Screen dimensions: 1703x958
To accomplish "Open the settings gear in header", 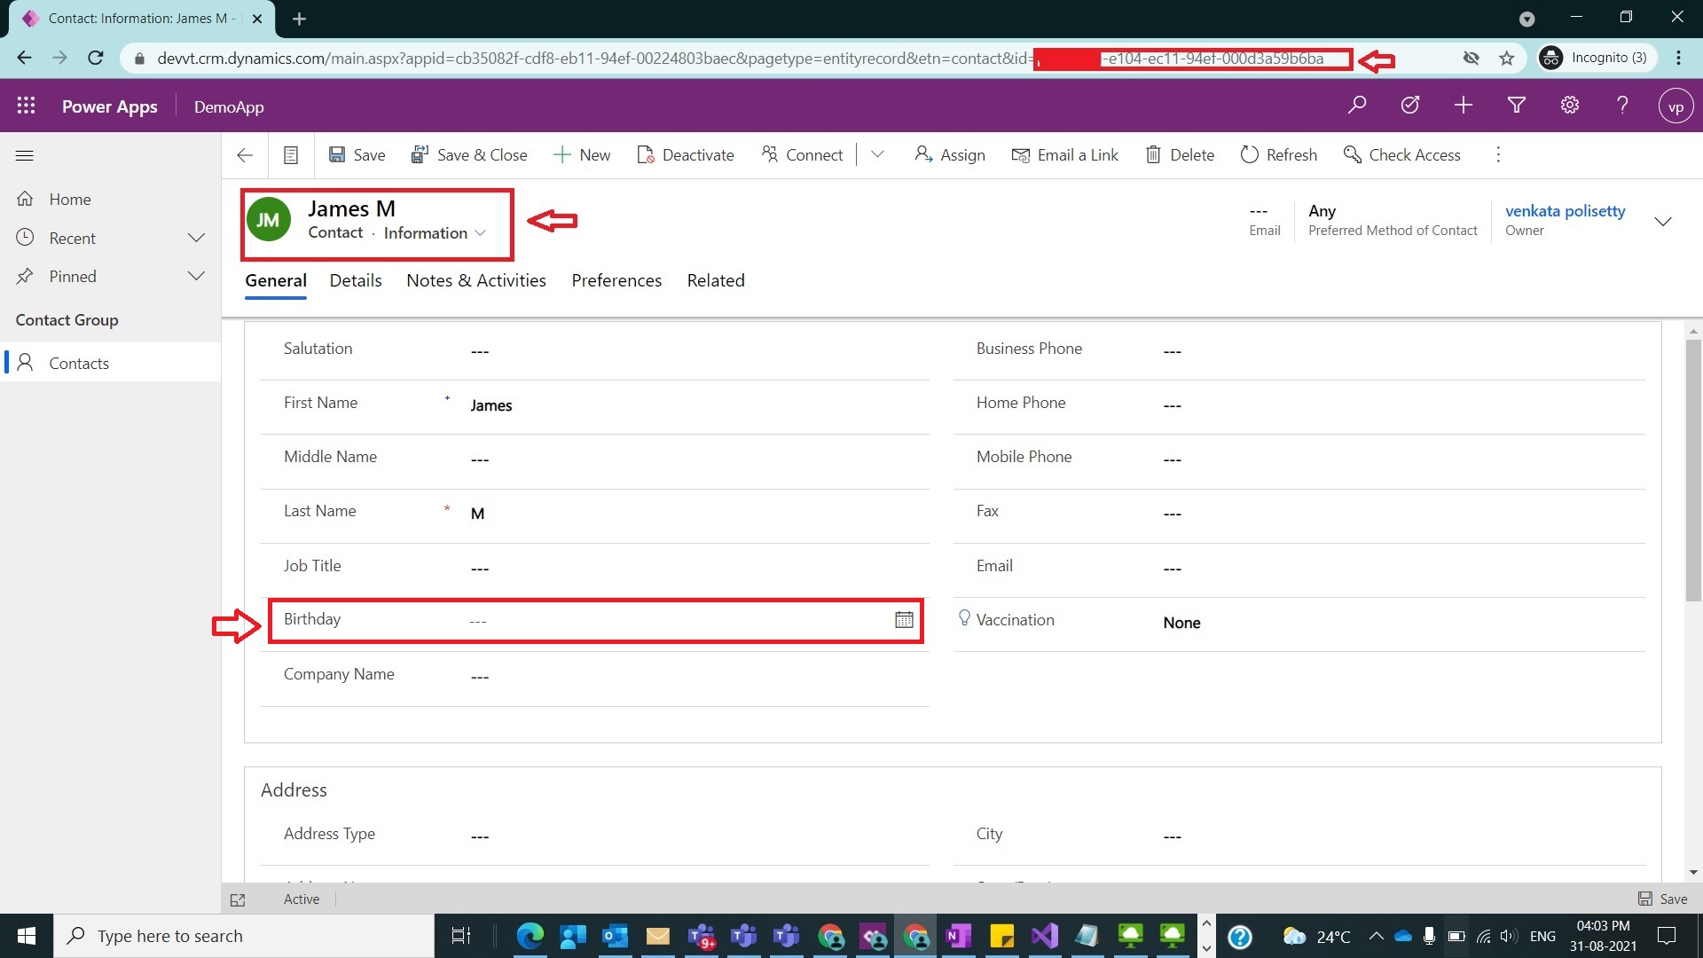I will (x=1569, y=106).
